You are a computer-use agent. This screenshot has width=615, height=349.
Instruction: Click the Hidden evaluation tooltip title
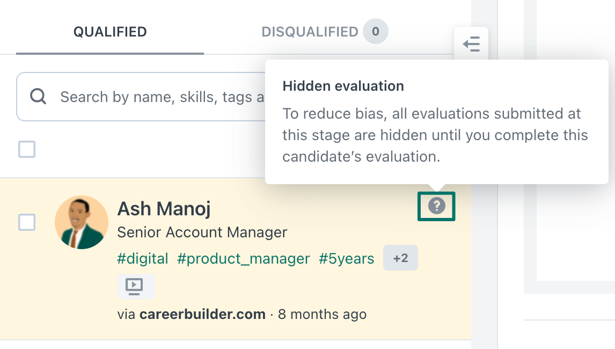(x=343, y=86)
